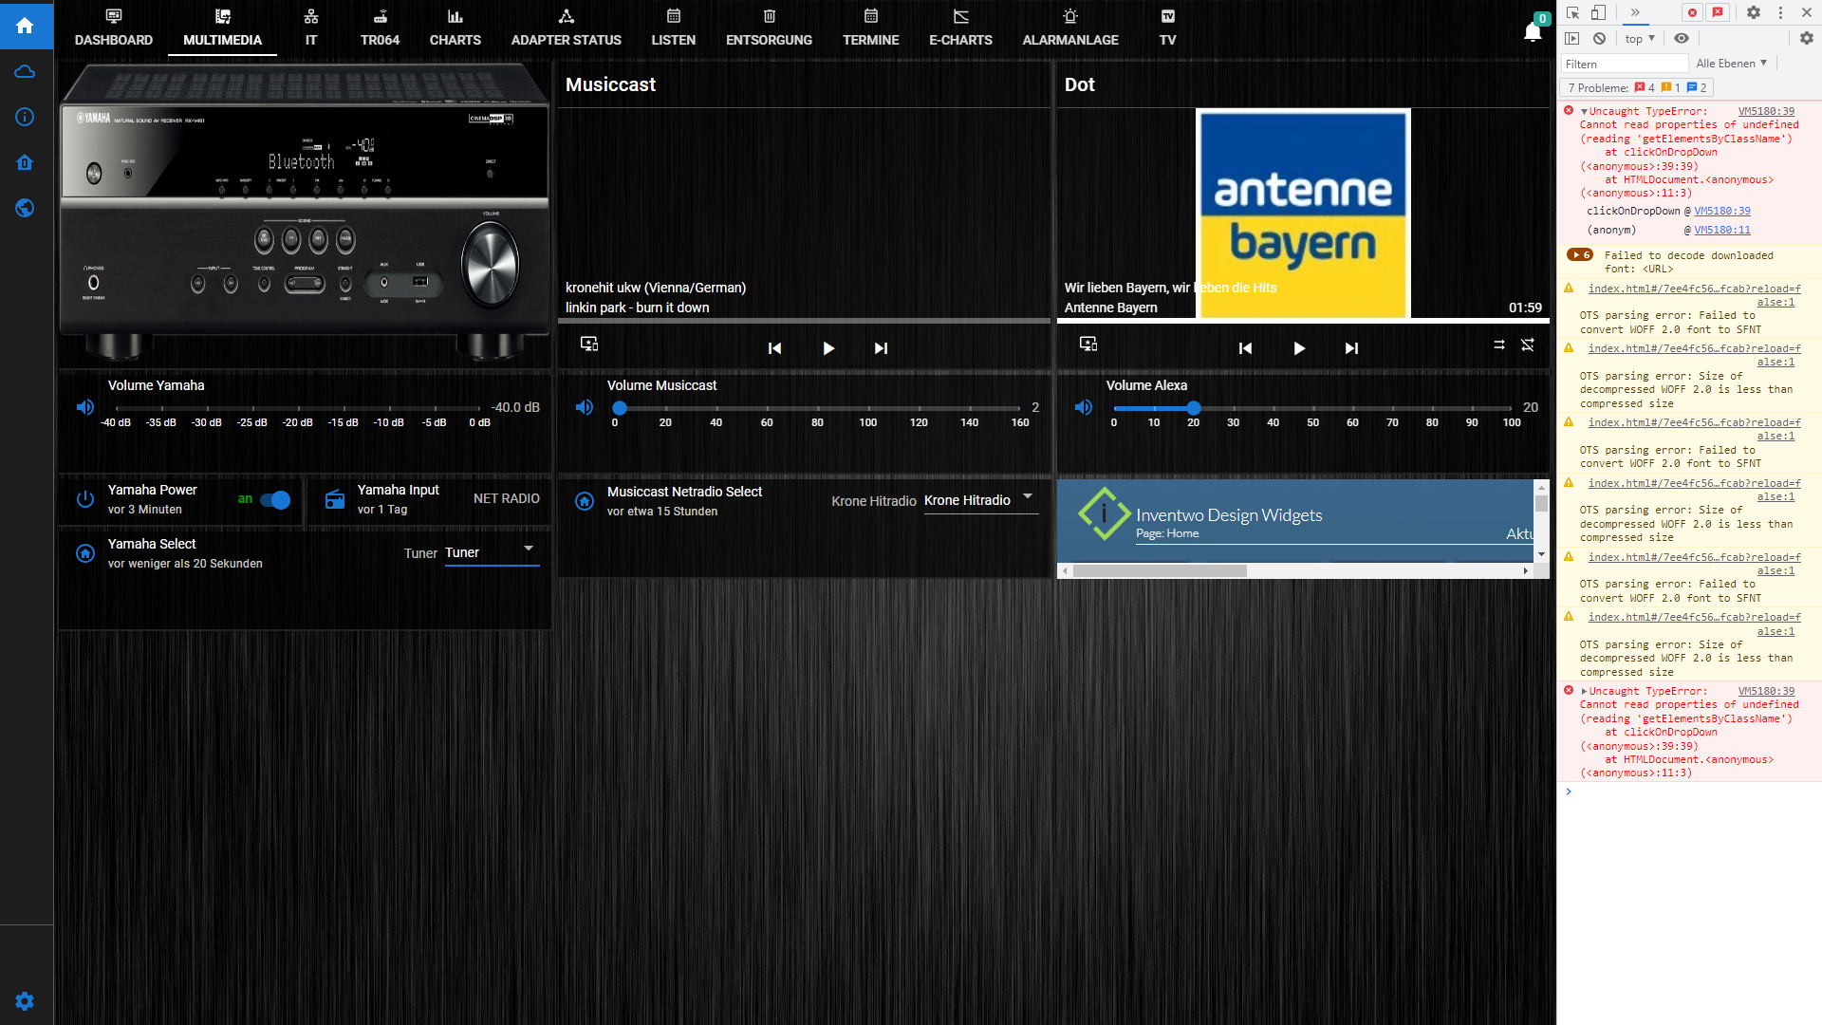1822x1025 pixels.
Task: Open the settings gear in the sidebar bottom
Action: point(26,1001)
